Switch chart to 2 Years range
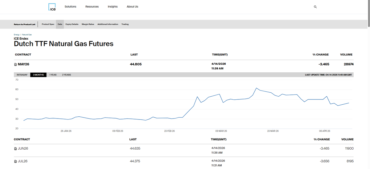370x169 pixels. click(67, 75)
